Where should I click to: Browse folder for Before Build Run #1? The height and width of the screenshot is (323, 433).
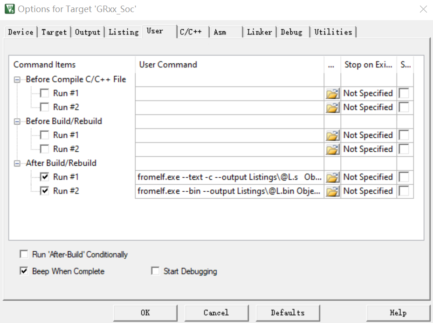tap(332, 135)
